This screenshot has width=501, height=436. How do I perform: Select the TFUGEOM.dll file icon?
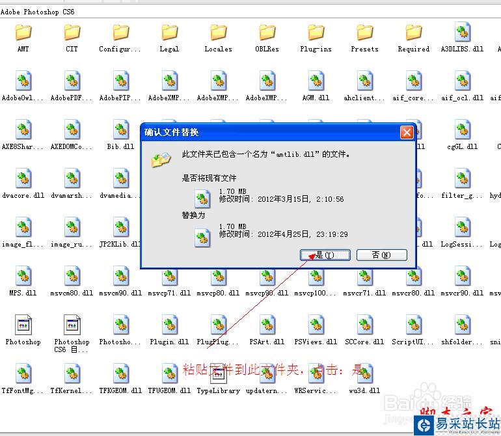169,374
